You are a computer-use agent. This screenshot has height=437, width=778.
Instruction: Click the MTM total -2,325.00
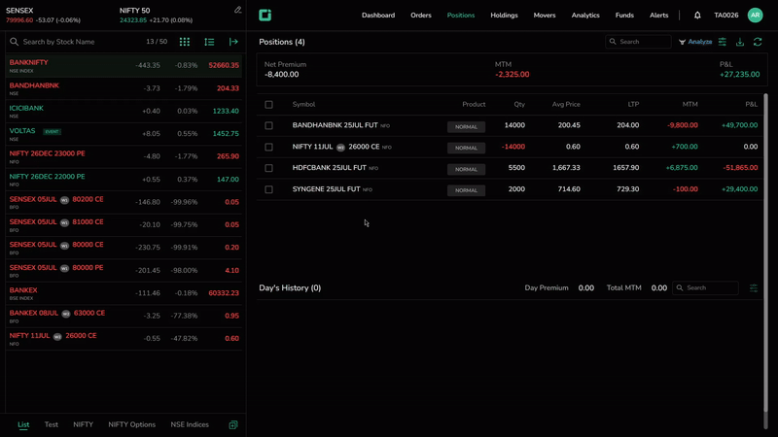click(513, 75)
